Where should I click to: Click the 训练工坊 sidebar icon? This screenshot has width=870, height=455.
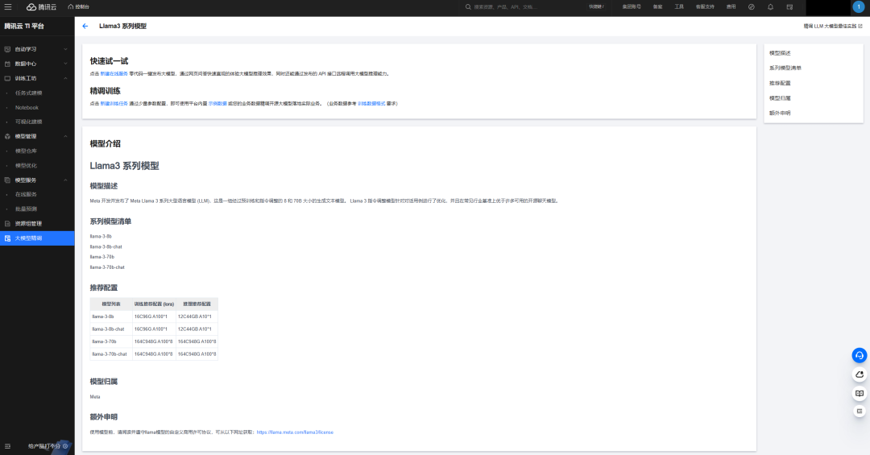point(7,78)
